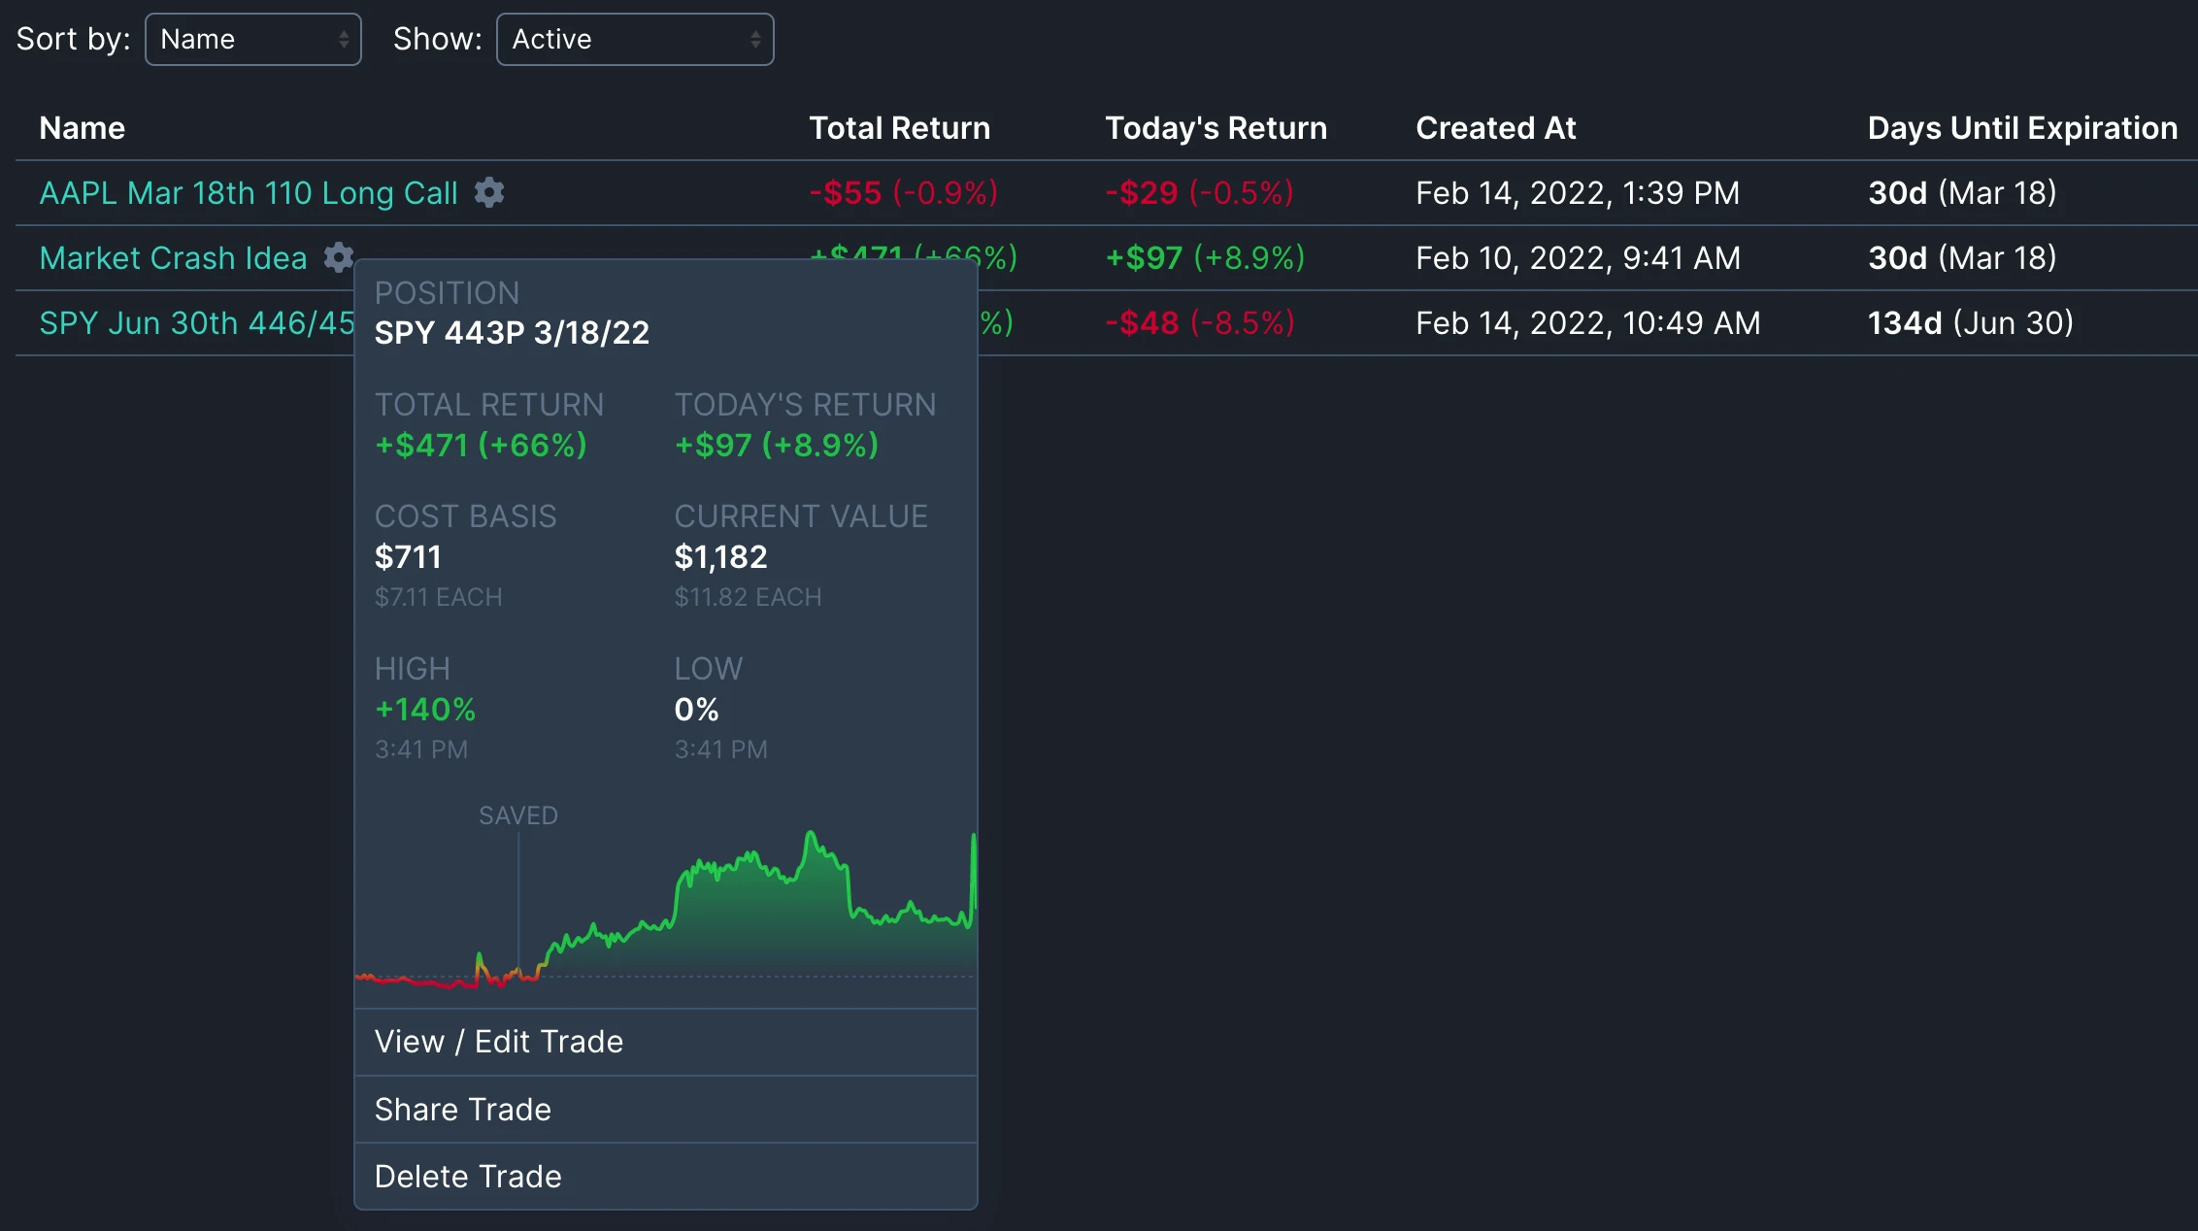The width and height of the screenshot is (2198, 1231).
Task: Click gear icon next to AAPL Long Call
Action: pos(489,192)
